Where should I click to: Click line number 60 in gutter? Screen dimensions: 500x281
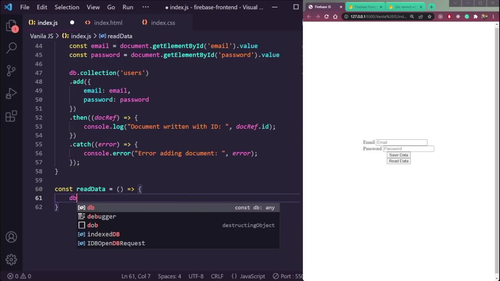tap(39, 189)
